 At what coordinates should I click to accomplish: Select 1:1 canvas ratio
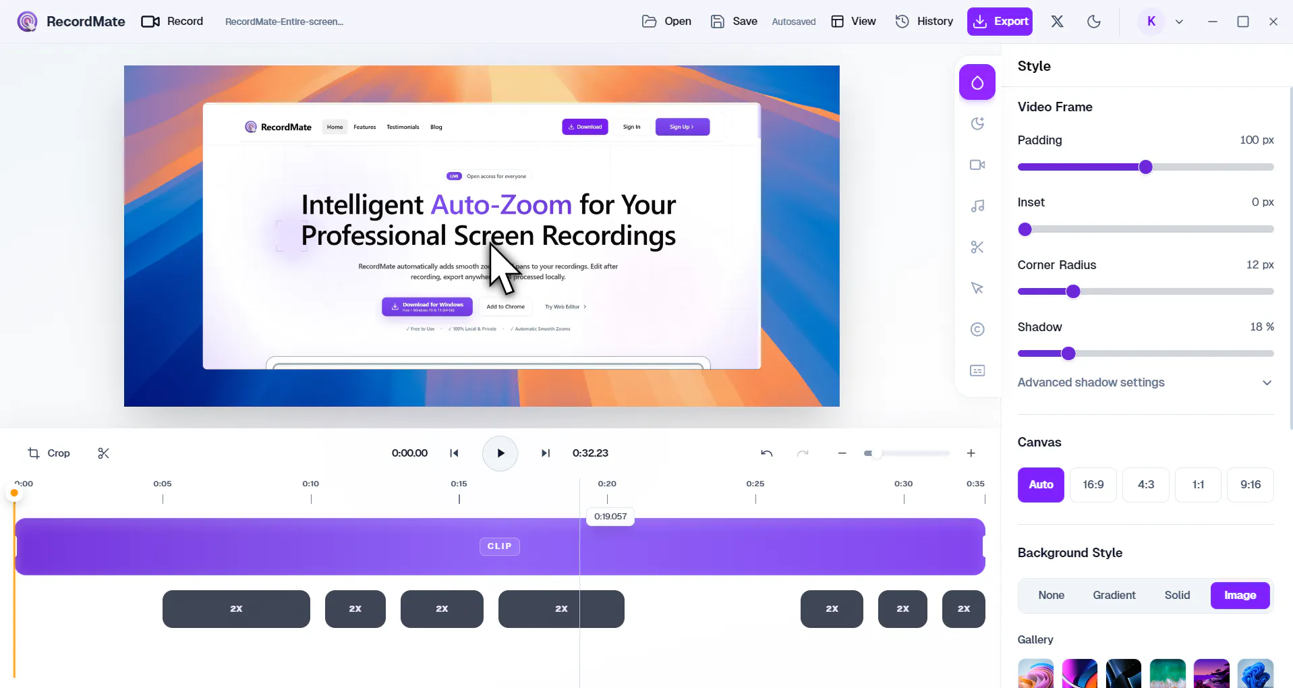tap(1198, 485)
